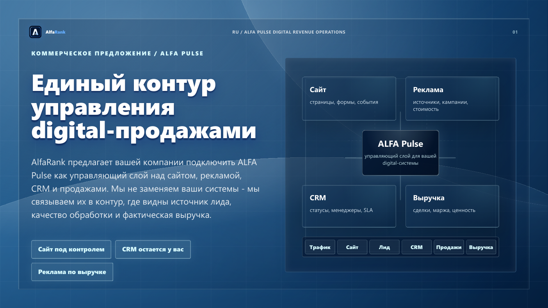
Task: Open the central ALFA Pulse card
Action: 400,153
